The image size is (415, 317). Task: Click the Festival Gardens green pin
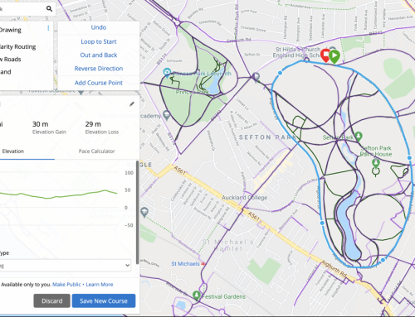pyautogui.click(x=197, y=295)
